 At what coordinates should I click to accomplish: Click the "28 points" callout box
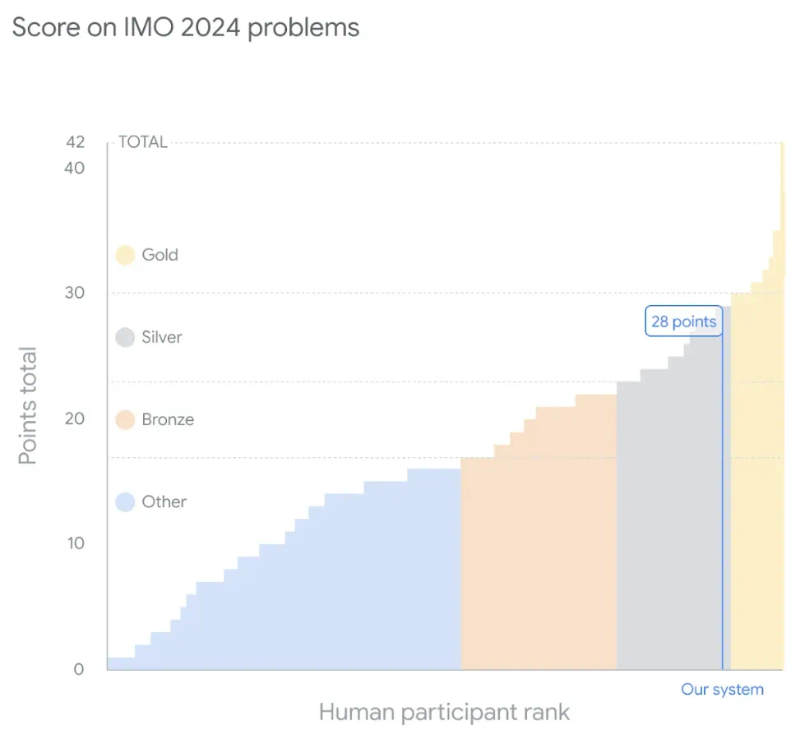click(x=683, y=321)
